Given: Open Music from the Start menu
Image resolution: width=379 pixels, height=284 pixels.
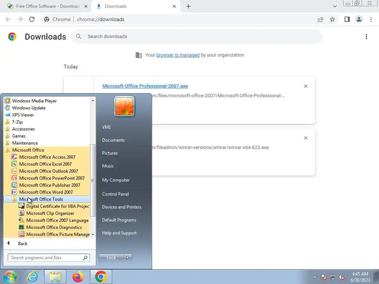Looking at the screenshot, I should (x=108, y=166).
